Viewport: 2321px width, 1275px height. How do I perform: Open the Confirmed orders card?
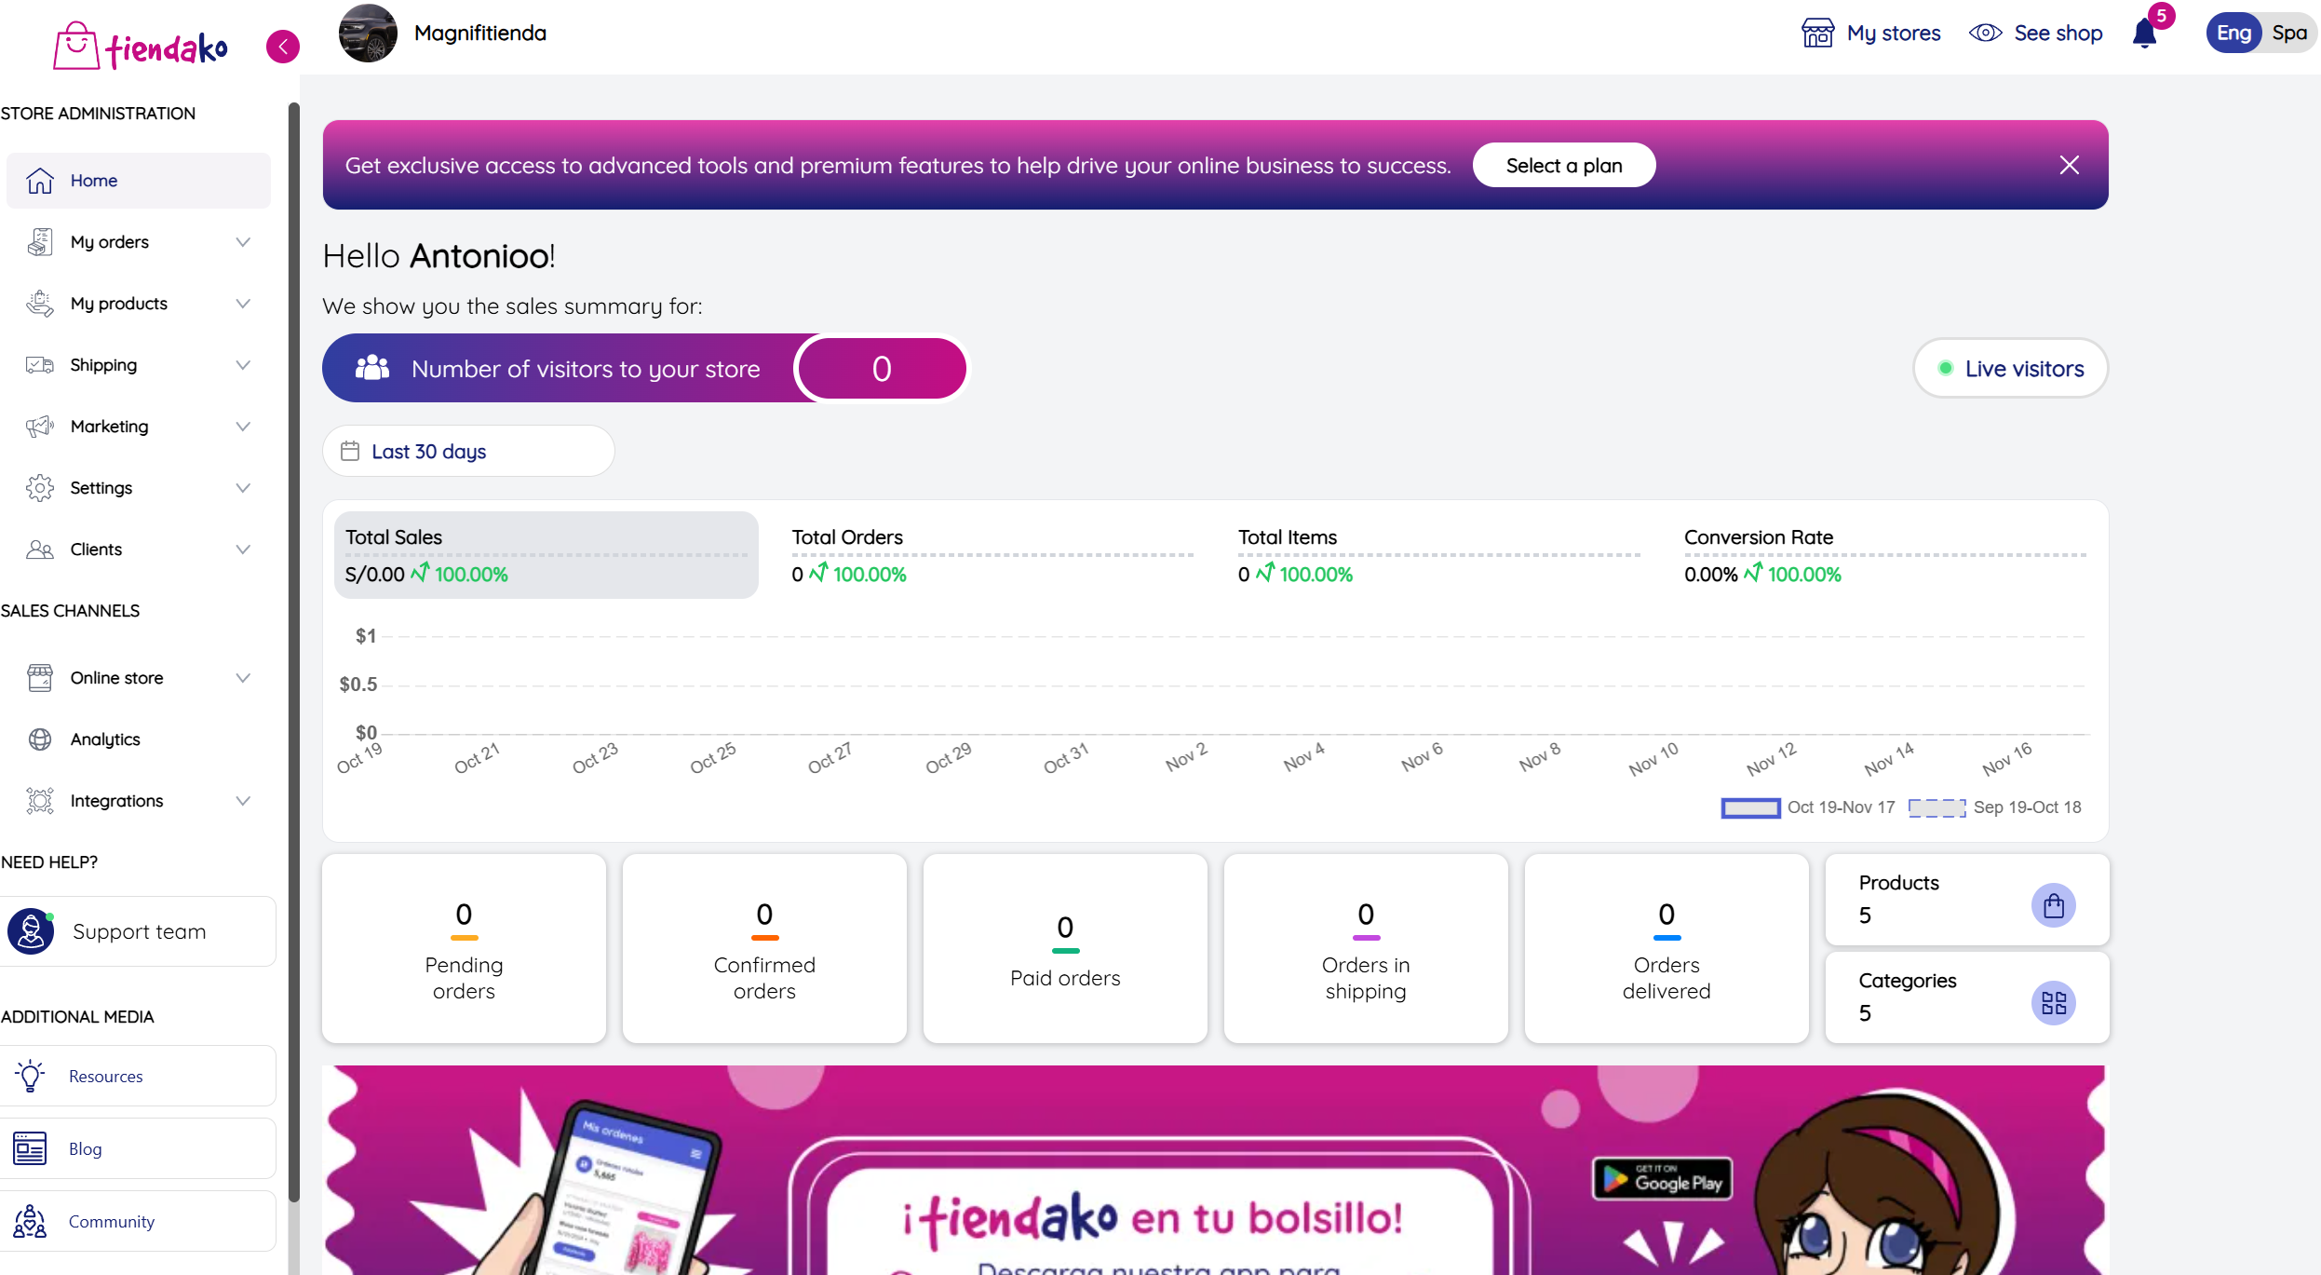click(x=764, y=948)
